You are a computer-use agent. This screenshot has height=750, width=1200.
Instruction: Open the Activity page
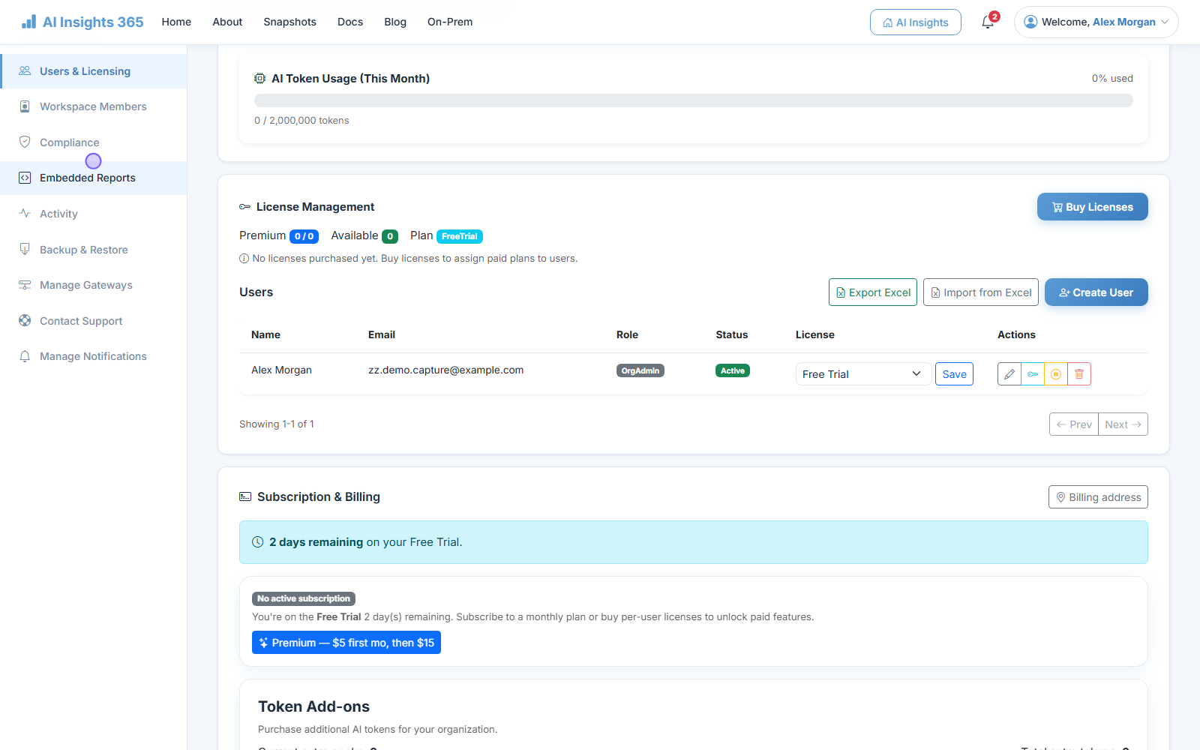(x=94, y=214)
